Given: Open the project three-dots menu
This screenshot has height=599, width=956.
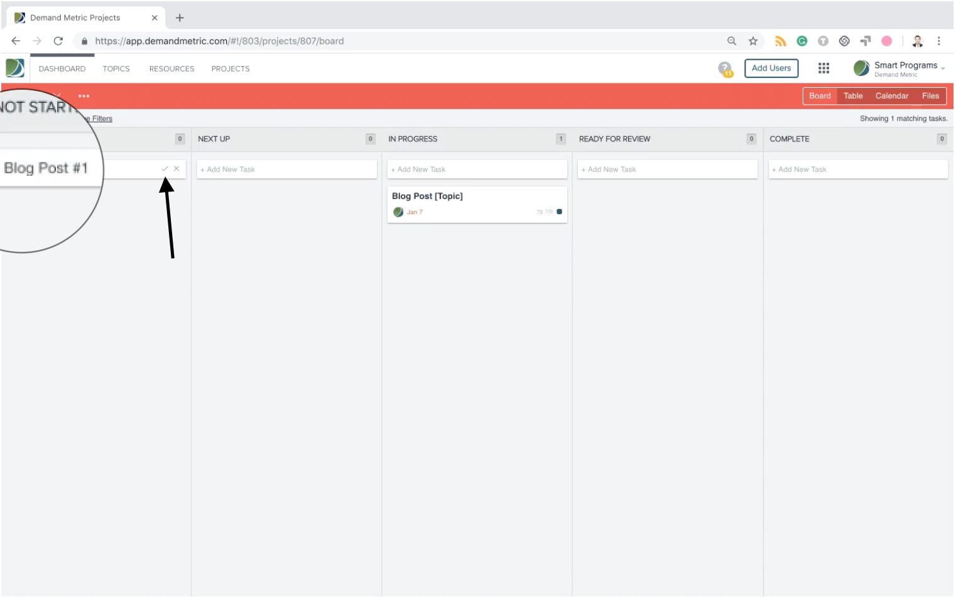Looking at the screenshot, I should (x=84, y=96).
